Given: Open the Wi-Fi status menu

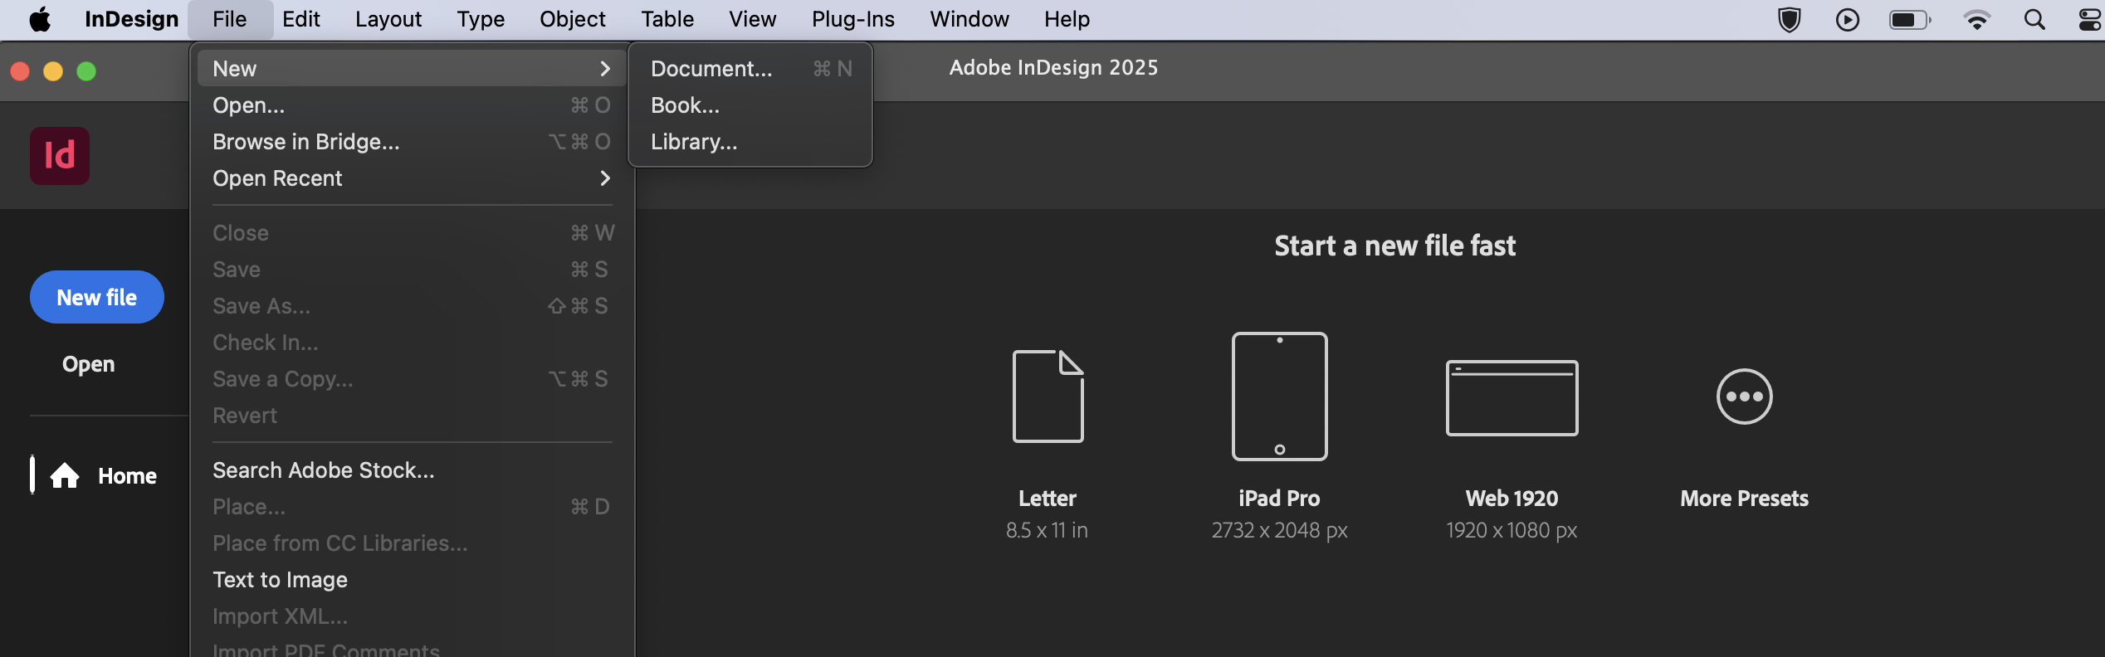Looking at the screenshot, I should [x=1977, y=19].
